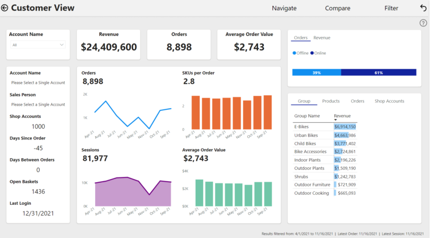The height and width of the screenshot is (238, 430).
Task: Click the Online legend dot
Action: [312, 53]
